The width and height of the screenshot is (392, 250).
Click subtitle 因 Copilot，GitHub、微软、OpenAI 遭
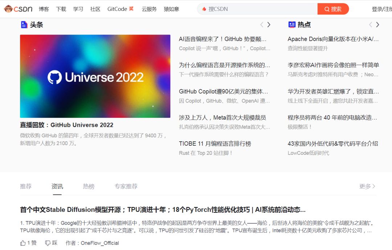pyautogui.click(x=224, y=101)
